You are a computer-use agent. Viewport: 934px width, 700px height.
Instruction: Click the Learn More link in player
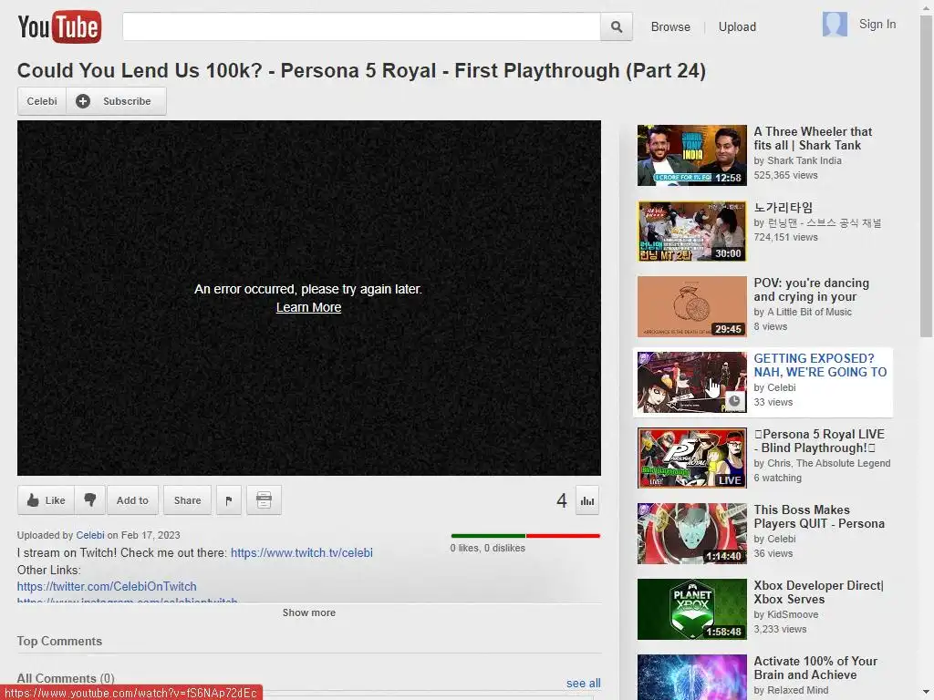click(x=308, y=307)
